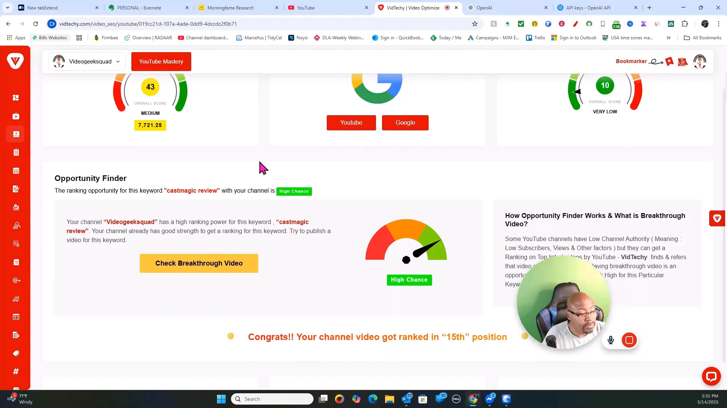
Task: Open the tag icon in sidebar
Action: pyautogui.click(x=16, y=353)
